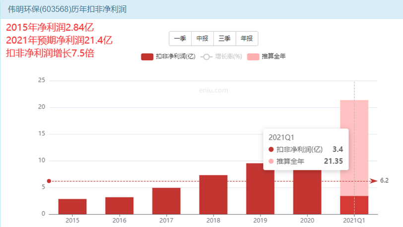Click the red dot beside tooltip 扣非净利润(亿)
Image resolution: width=403 pixels, height=227 pixels.
(x=271, y=150)
